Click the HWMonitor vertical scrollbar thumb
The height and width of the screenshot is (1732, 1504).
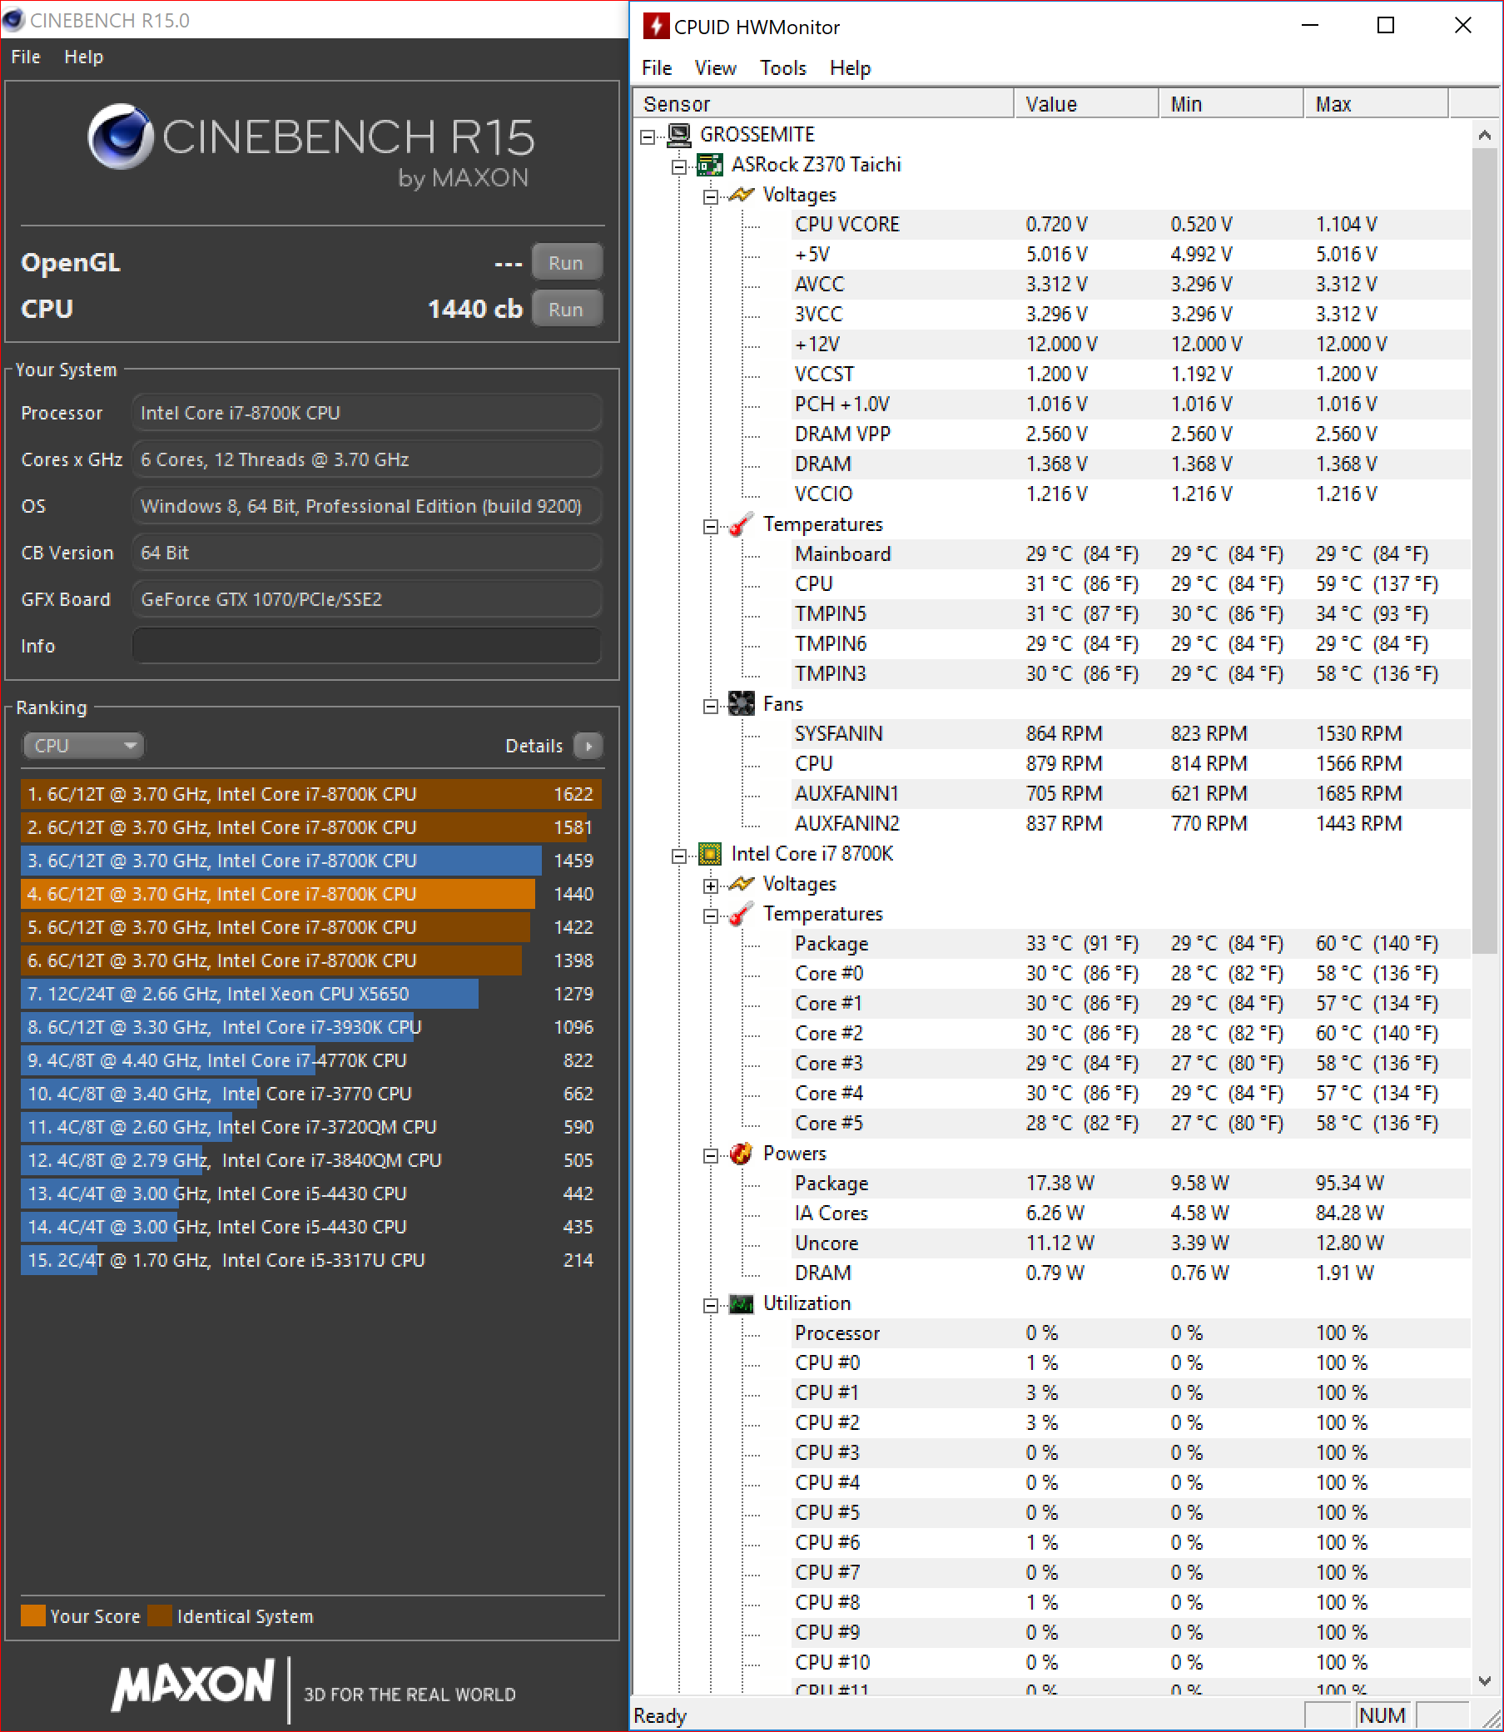point(1484,551)
